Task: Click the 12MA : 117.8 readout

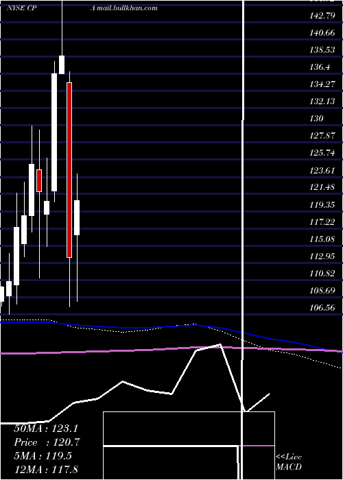Action: tap(46, 469)
